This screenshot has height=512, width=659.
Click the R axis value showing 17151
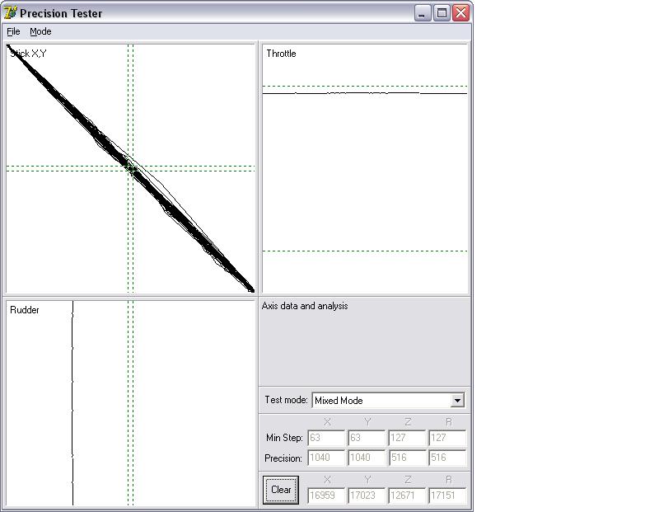pyautogui.click(x=447, y=496)
